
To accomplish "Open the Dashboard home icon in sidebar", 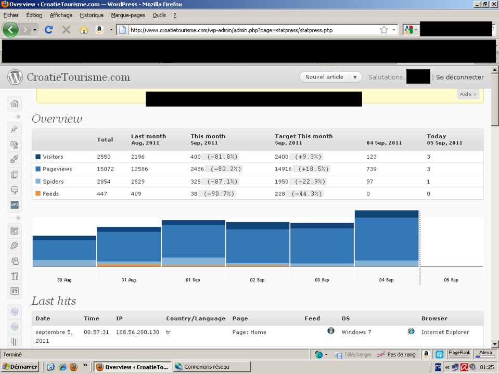I will tap(15, 104).
